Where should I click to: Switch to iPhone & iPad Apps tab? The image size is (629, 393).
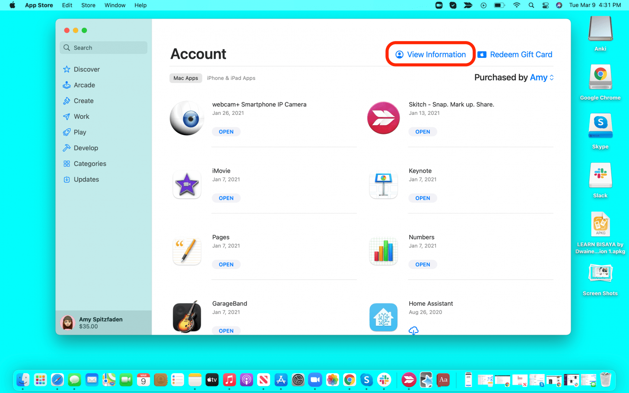point(231,78)
